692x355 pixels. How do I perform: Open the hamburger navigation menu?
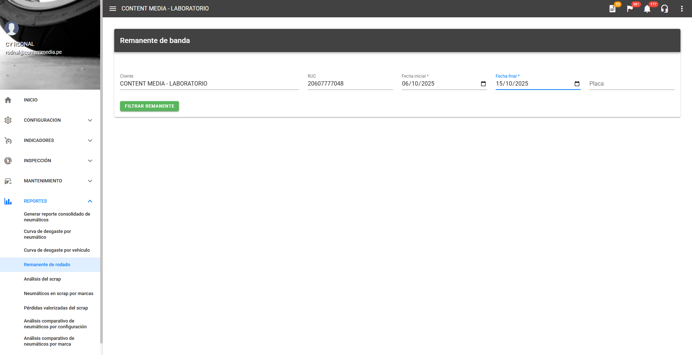pyautogui.click(x=113, y=9)
